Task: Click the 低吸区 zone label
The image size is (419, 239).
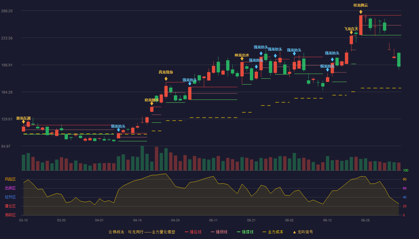Action: [x=10, y=215]
